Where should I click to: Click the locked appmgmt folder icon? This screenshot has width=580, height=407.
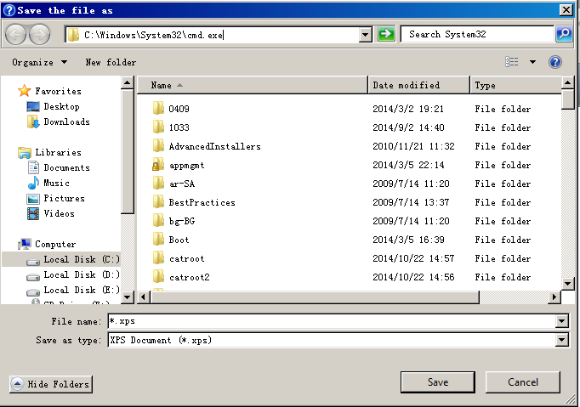click(158, 165)
